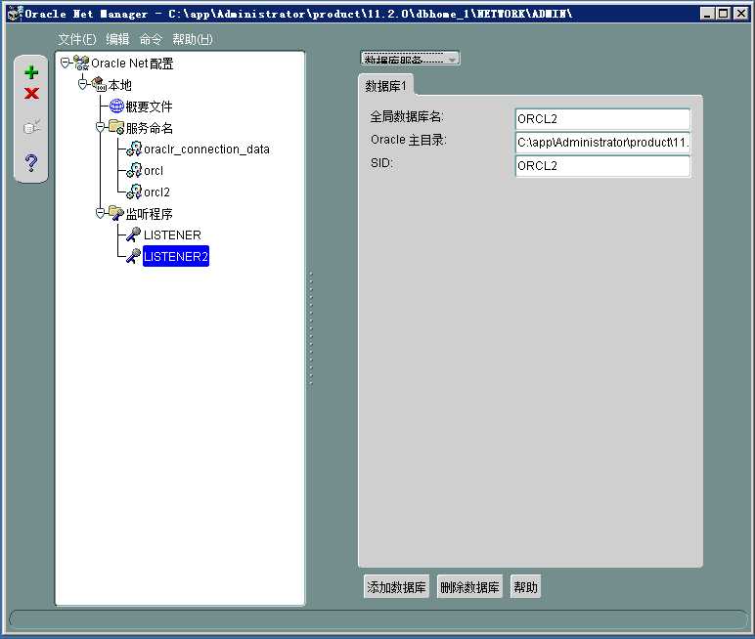Collapse the 本地 tree node
Viewport: 755px width, 639px height.
pos(82,84)
